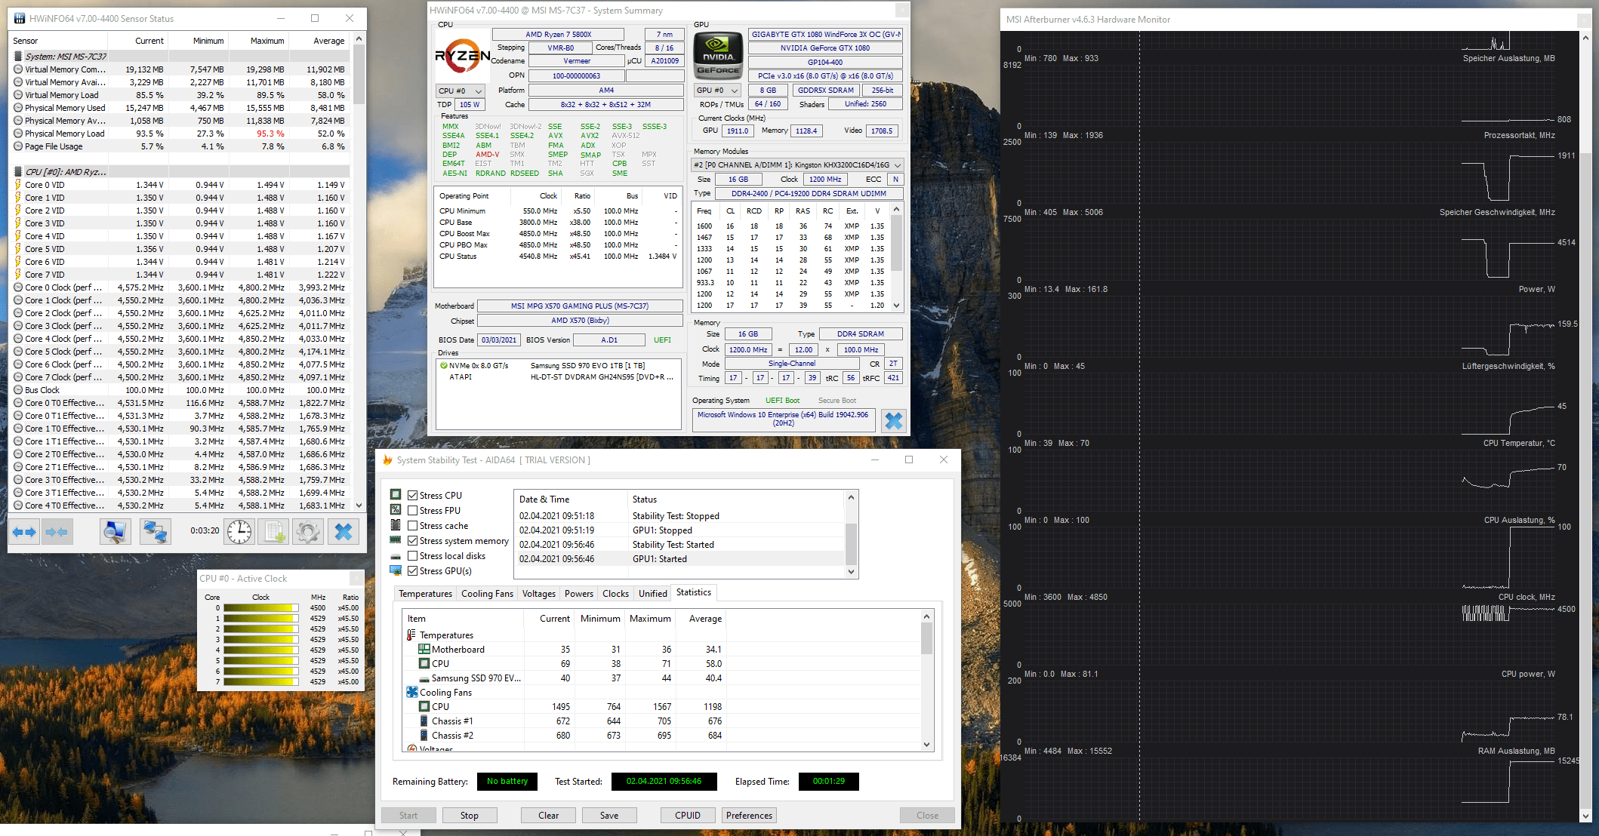Viewport: 1599px width, 836px height.
Task: Click the MSI MPG X570 GAMING PLUS motherboard field
Action: 580,306
